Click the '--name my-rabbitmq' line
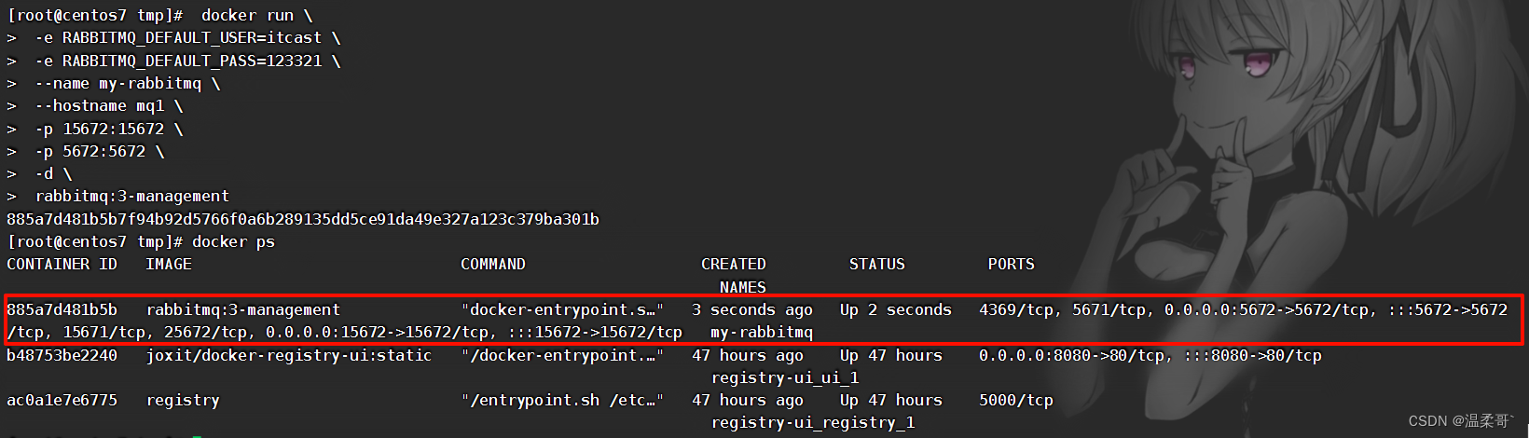The height and width of the screenshot is (438, 1529). [x=128, y=83]
